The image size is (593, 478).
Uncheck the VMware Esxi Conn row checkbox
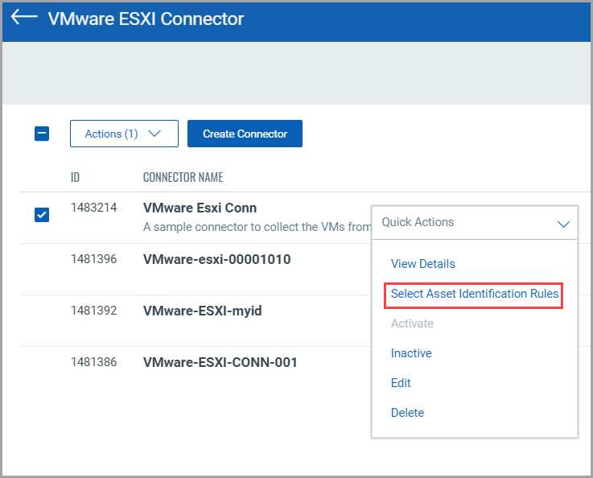point(42,214)
